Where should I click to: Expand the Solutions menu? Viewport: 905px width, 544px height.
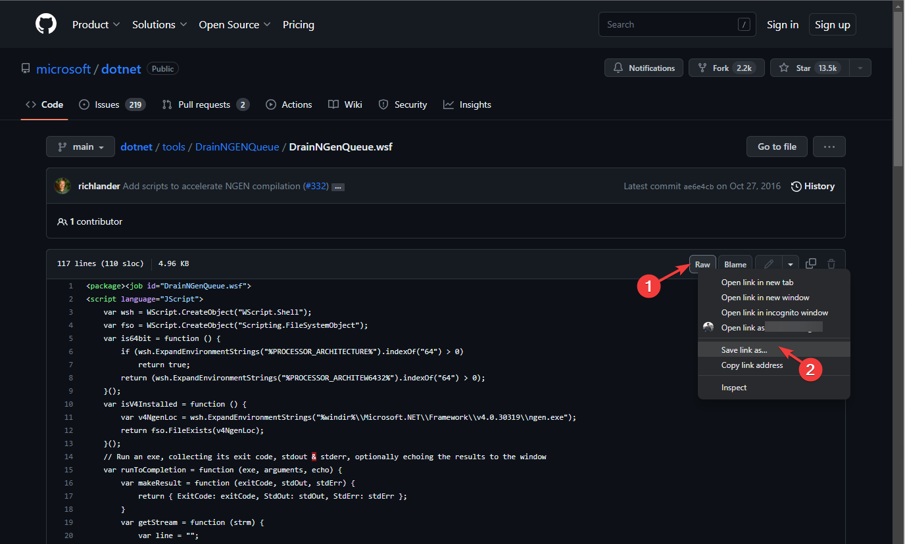coord(160,24)
